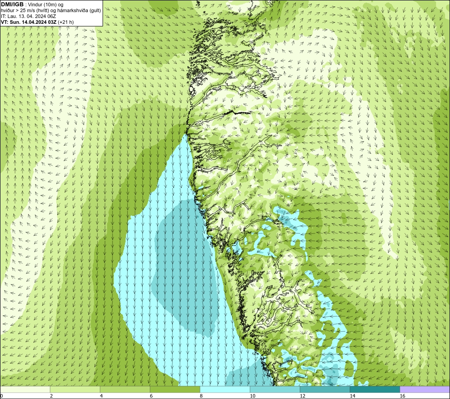Click the legend scale label "6"
This screenshot has width=450, height=399.
click(151, 396)
